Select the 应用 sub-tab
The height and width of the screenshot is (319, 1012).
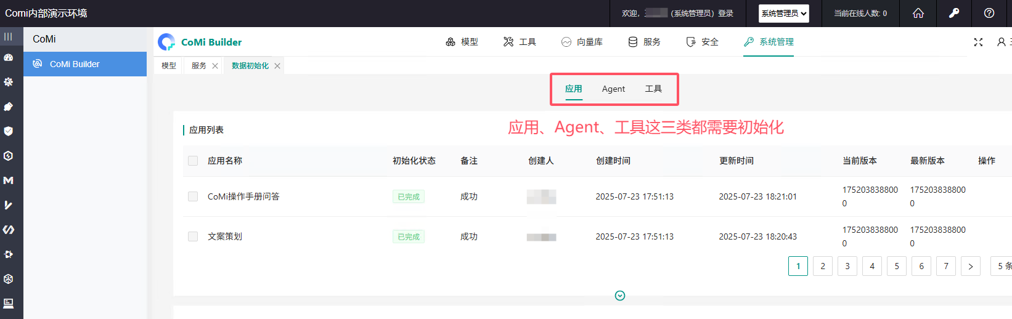coord(574,89)
